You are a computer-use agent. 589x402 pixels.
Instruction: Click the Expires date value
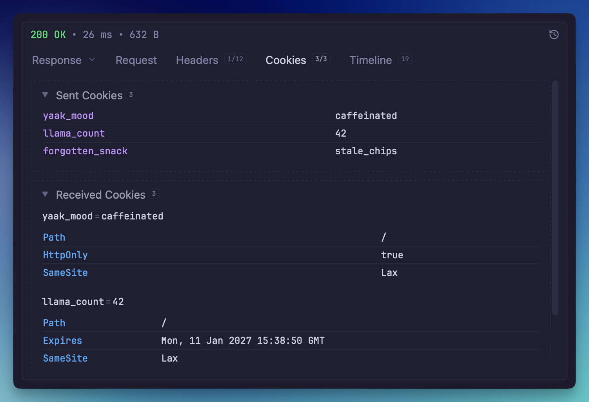243,341
